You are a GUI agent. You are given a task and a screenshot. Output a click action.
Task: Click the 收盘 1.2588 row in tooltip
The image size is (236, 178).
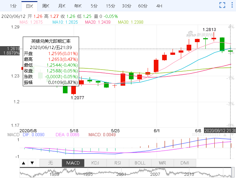(51, 71)
